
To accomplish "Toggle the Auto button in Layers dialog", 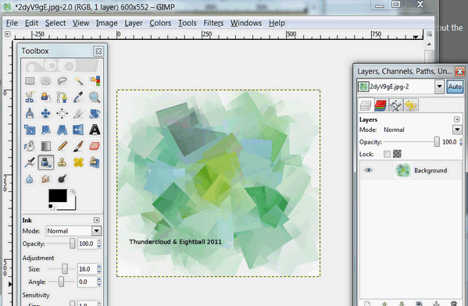I will click(x=455, y=87).
